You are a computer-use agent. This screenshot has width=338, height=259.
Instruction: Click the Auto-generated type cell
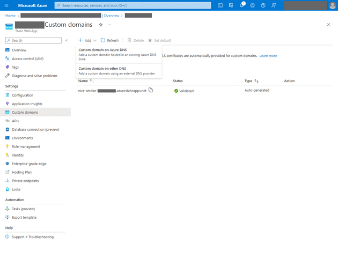(x=257, y=90)
